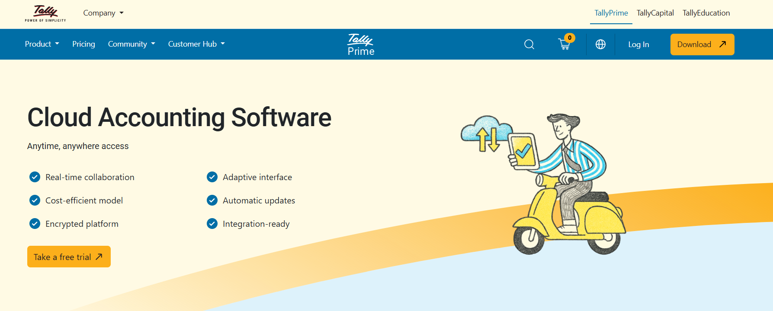Click the Cost-efficient model checkmark icon
This screenshot has height=311, width=773.
tap(35, 200)
